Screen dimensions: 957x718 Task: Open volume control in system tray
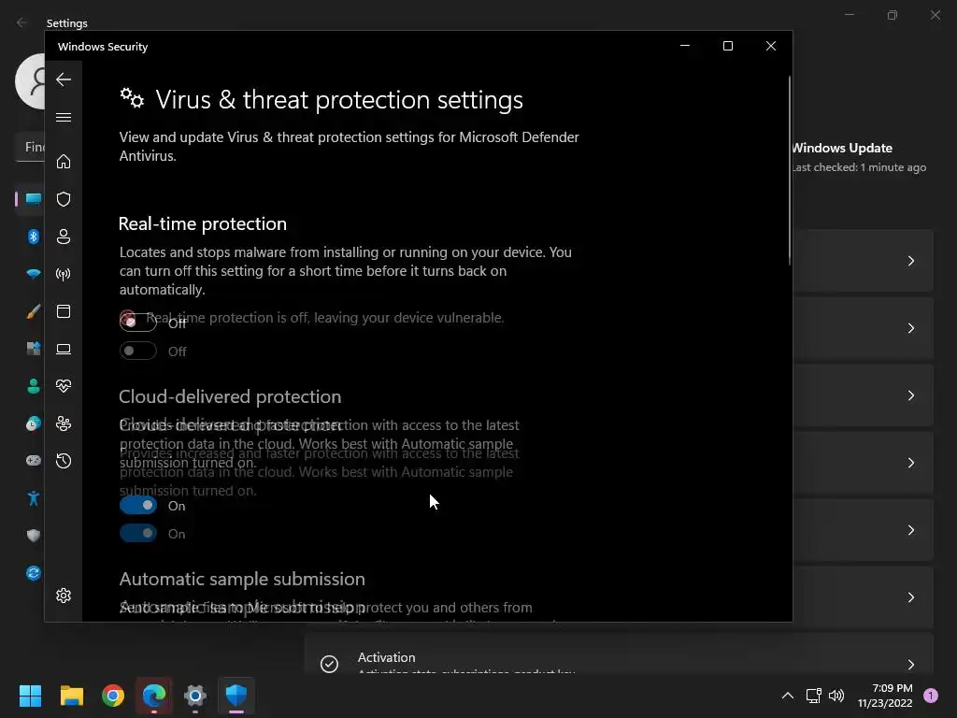point(836,696)
